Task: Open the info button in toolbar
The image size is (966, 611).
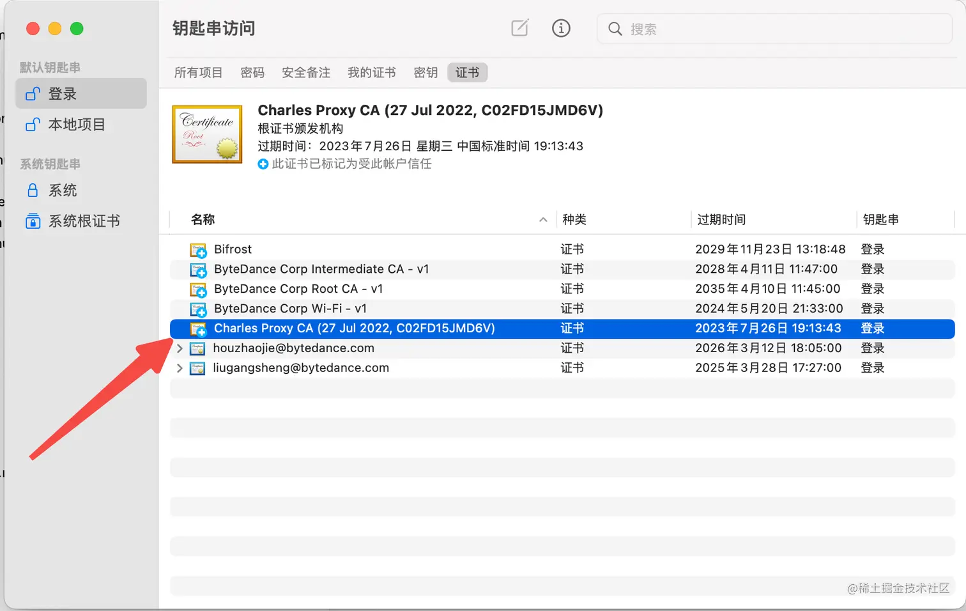Action: (561, 28)
